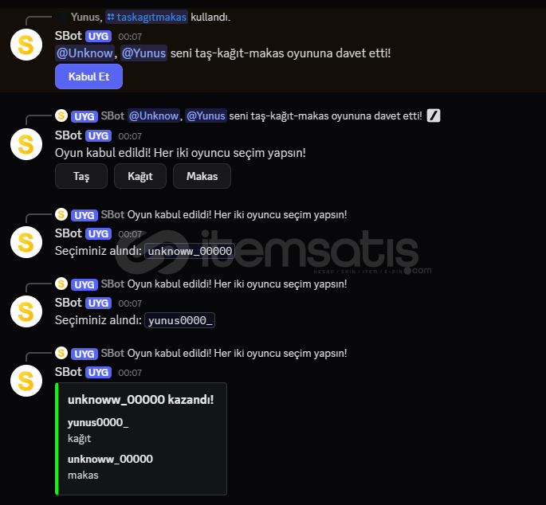The image size is (546, 505).
Task: Open the taskagıtmakas slash command link
Action: [x=147, y=17]
